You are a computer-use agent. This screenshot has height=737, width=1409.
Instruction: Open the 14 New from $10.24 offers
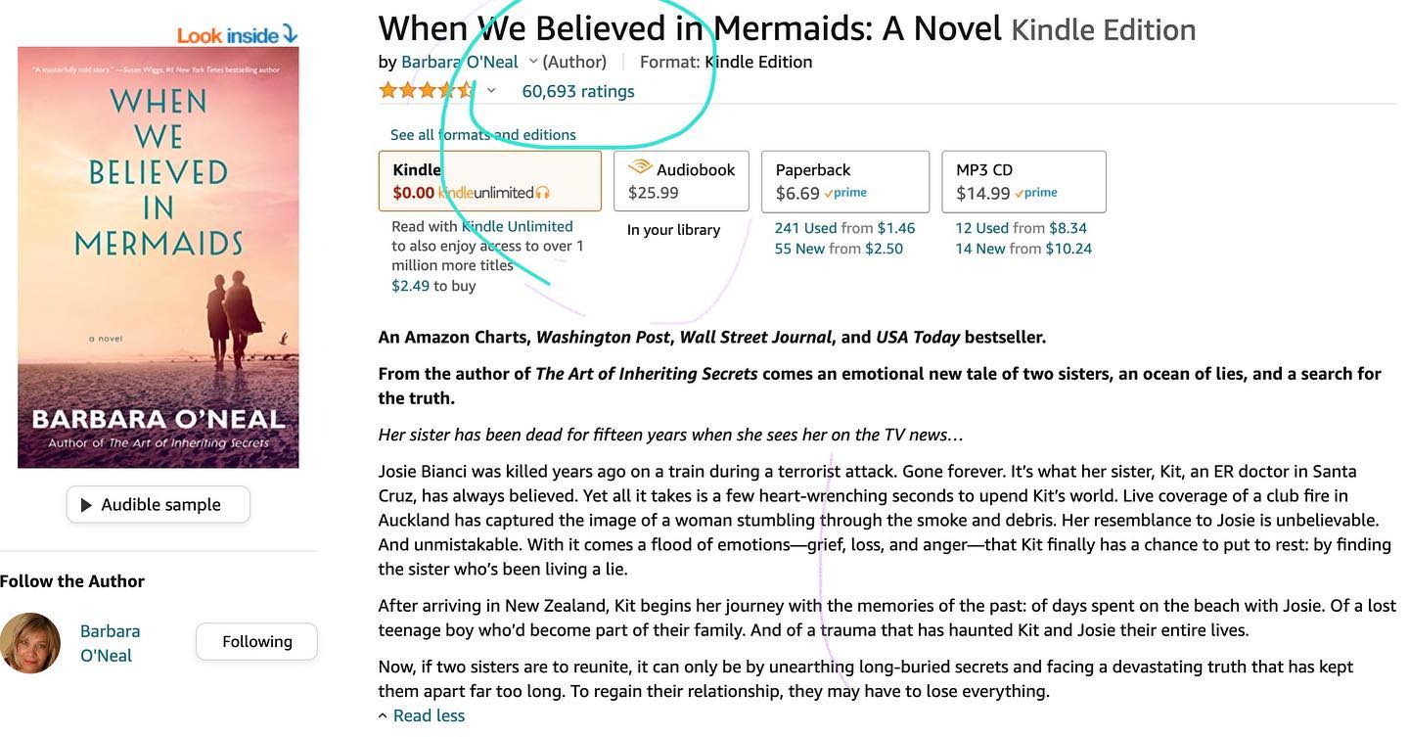tap(1023, 249)
